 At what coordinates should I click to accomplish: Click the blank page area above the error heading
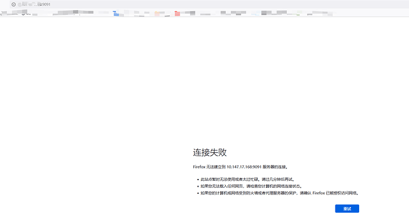204,78
